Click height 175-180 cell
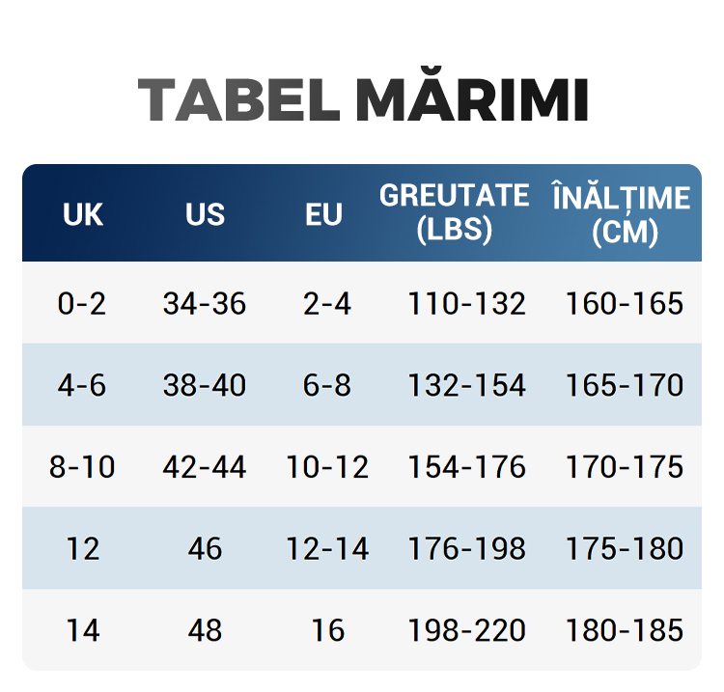 coord(624,549)
